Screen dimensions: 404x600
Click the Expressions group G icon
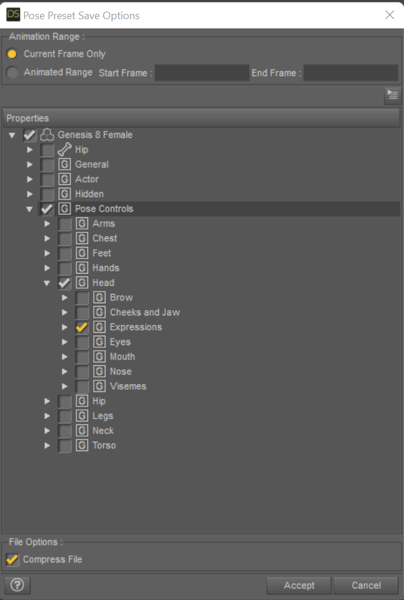[100, 327]
